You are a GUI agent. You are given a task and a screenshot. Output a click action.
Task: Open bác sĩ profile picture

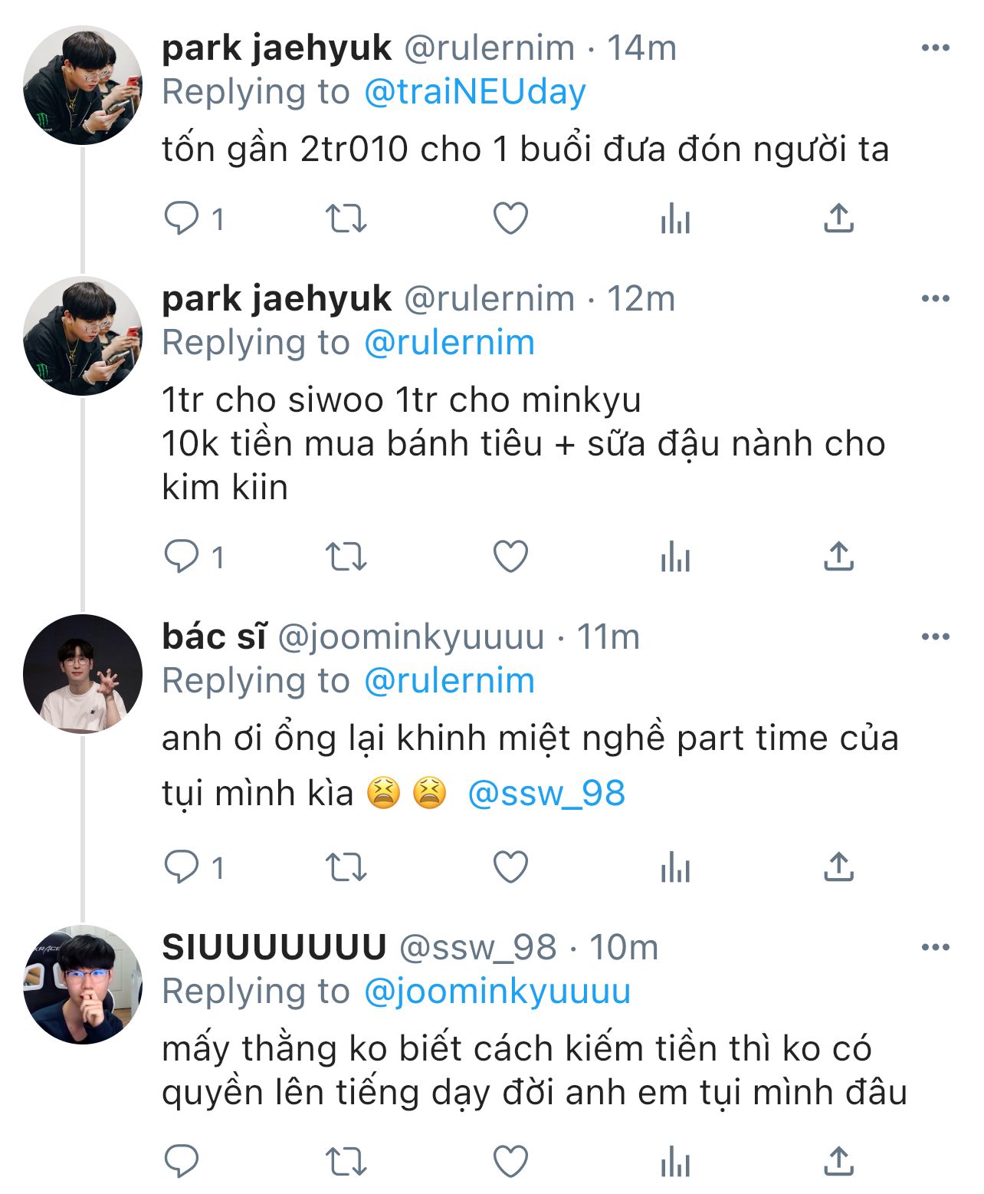[83, 674]
